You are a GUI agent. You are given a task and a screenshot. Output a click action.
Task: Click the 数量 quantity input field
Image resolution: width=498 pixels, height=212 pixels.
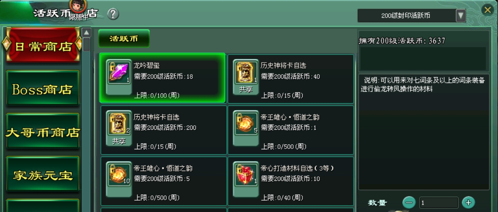pyautogui.click(x=439, y=203)
